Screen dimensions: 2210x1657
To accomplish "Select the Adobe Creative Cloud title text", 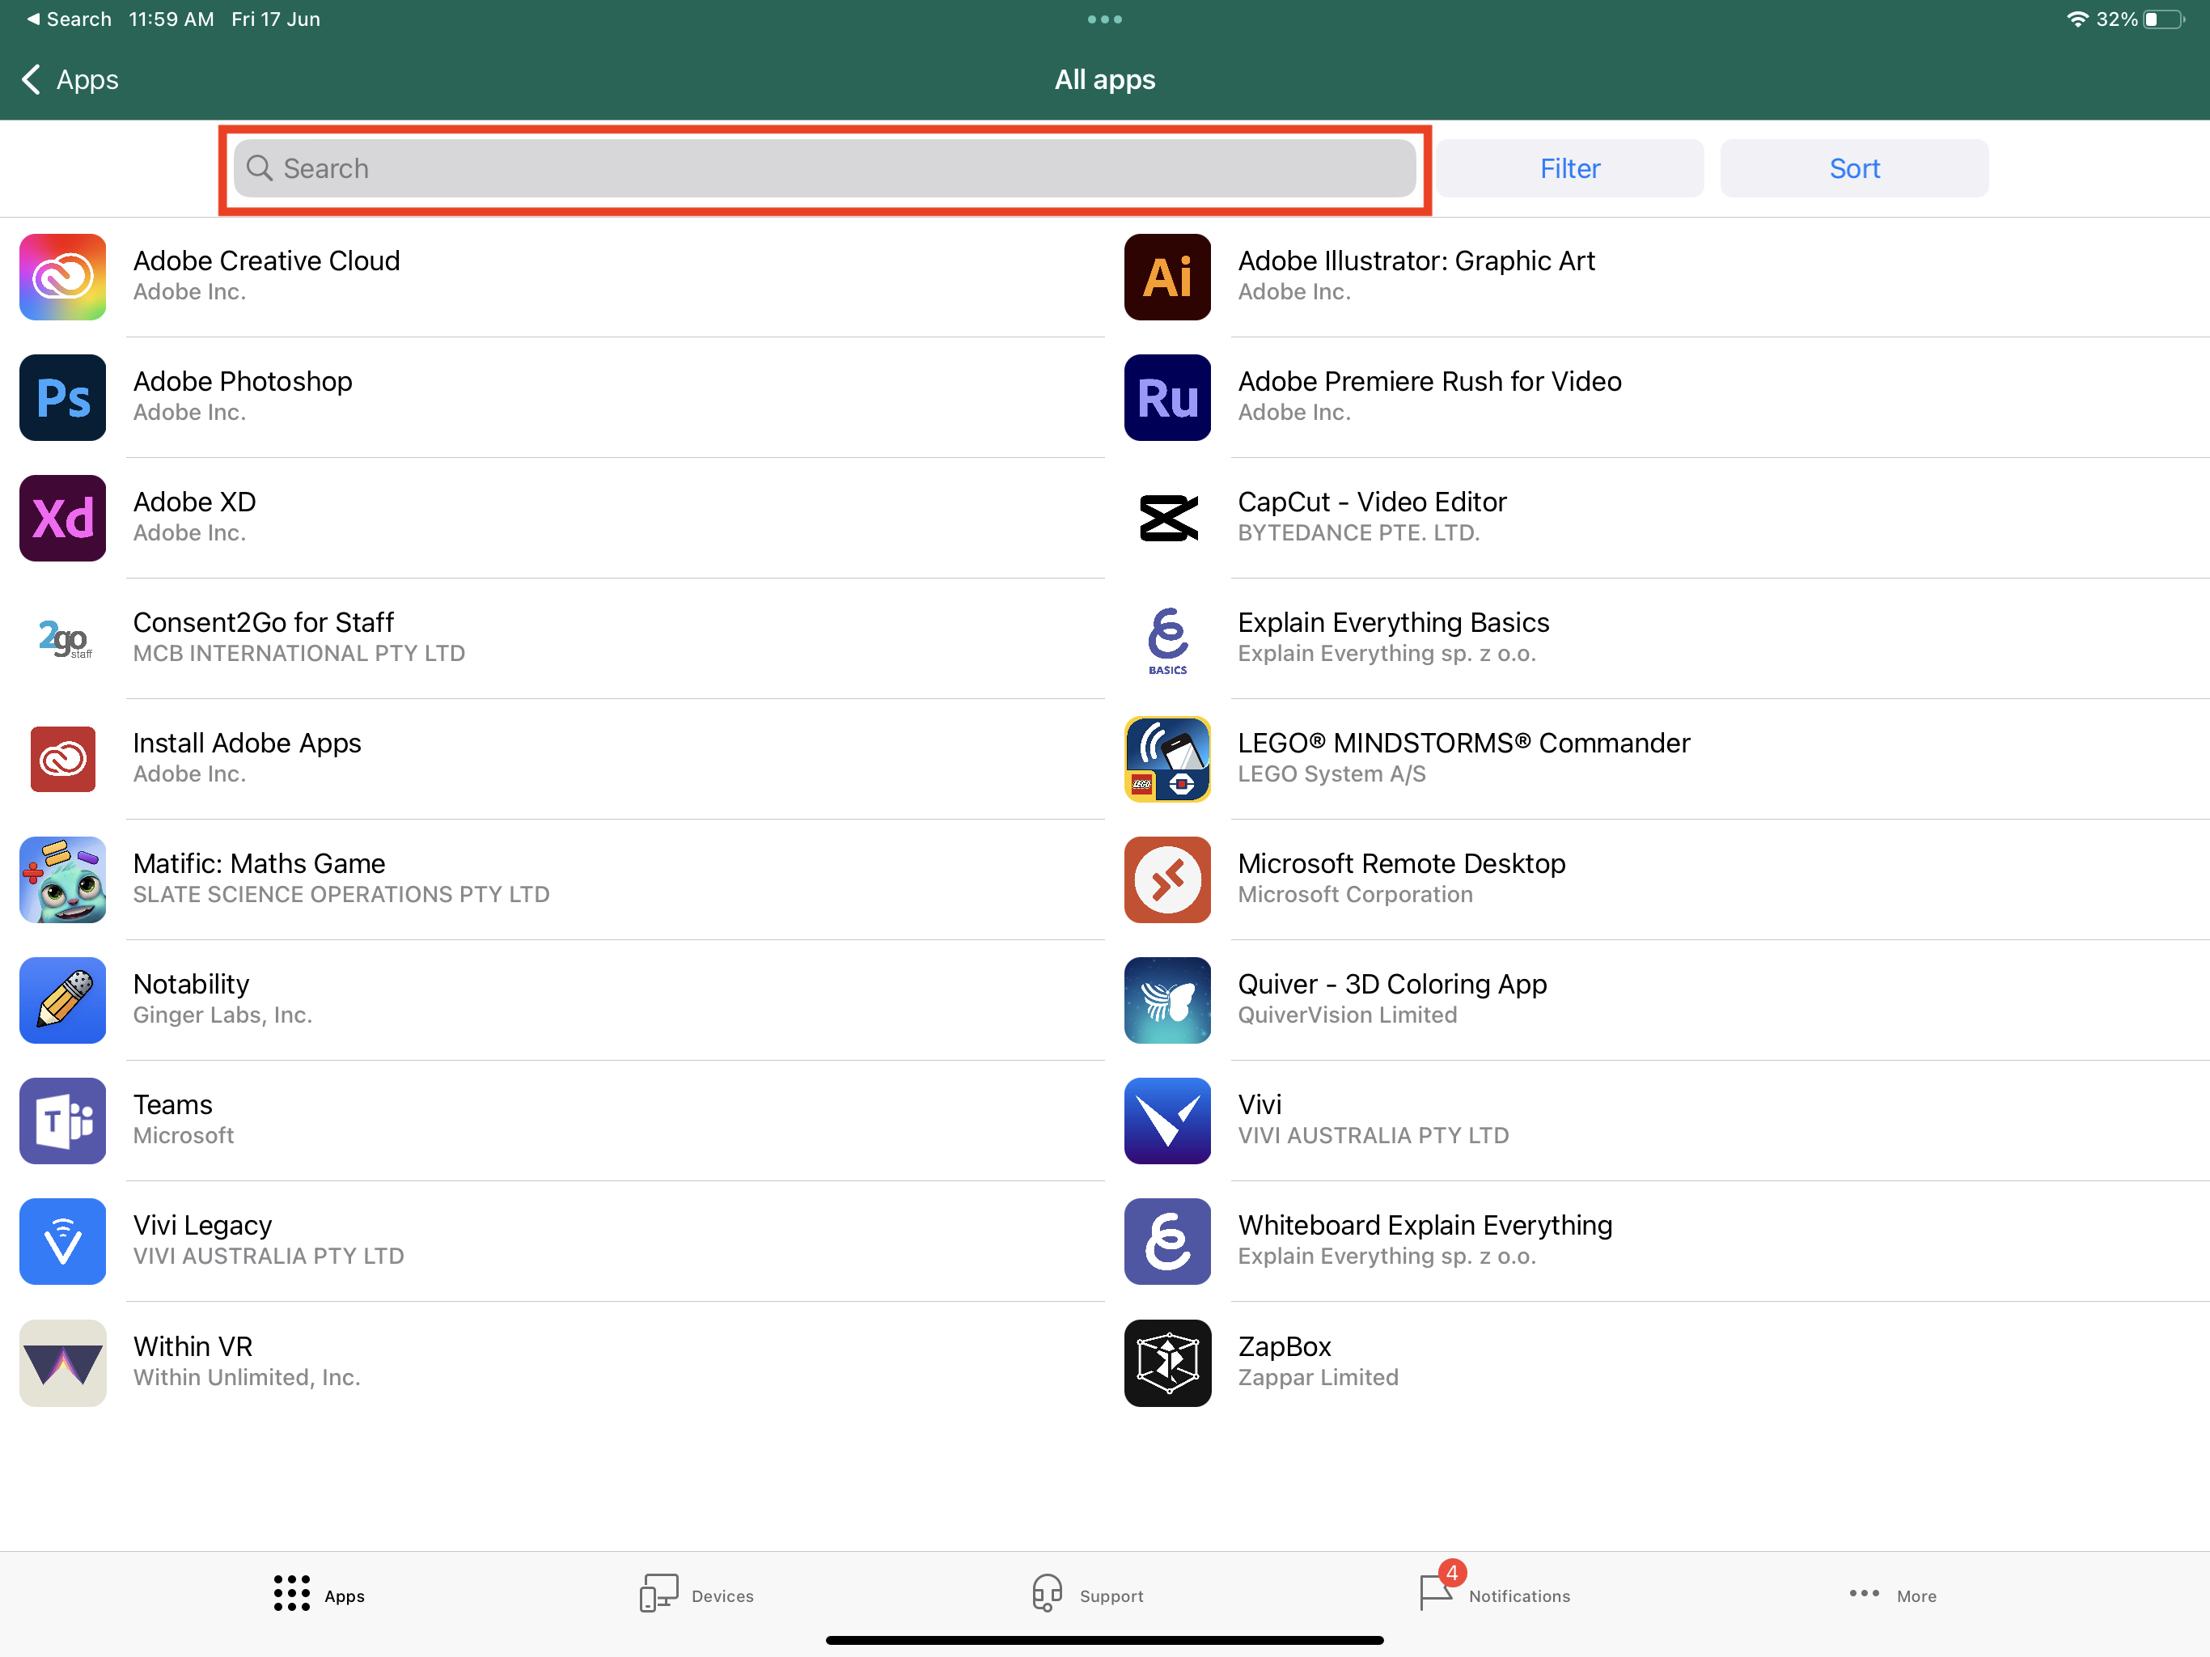I will pyautogui.click(x=267, y=260).
